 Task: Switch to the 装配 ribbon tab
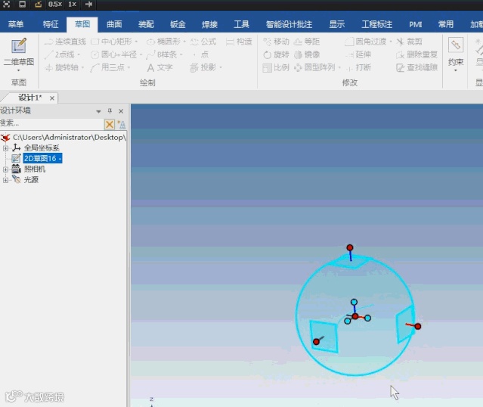click(x=146, y=24)
